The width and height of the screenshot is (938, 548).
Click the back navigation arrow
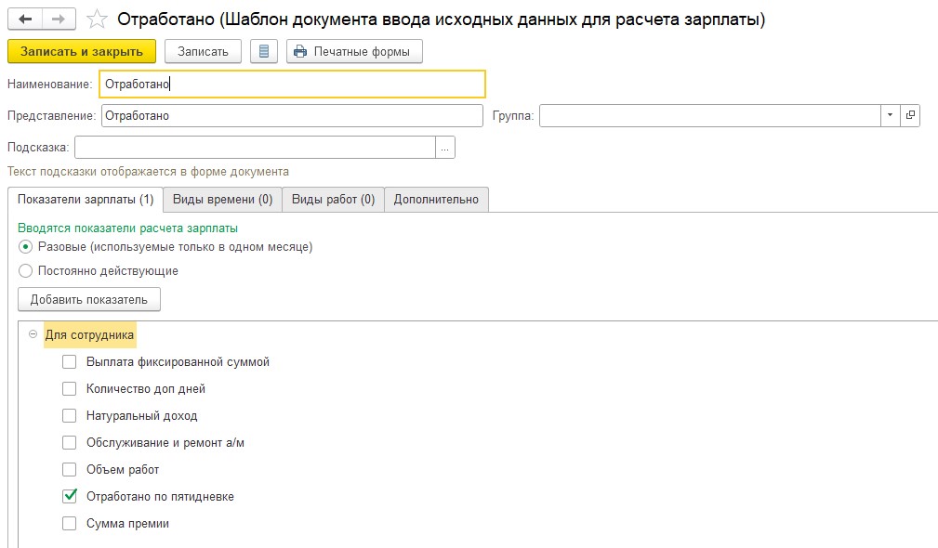pyautogui.click(x=25, y=20)
